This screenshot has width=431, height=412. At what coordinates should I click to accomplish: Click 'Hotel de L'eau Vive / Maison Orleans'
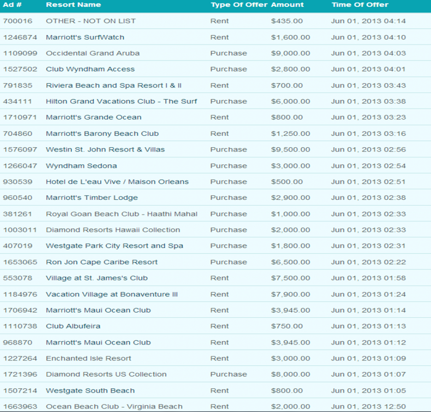[x=117, y=182]
